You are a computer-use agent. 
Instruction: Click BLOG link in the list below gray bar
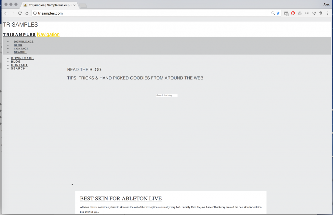tap(16, 62)
